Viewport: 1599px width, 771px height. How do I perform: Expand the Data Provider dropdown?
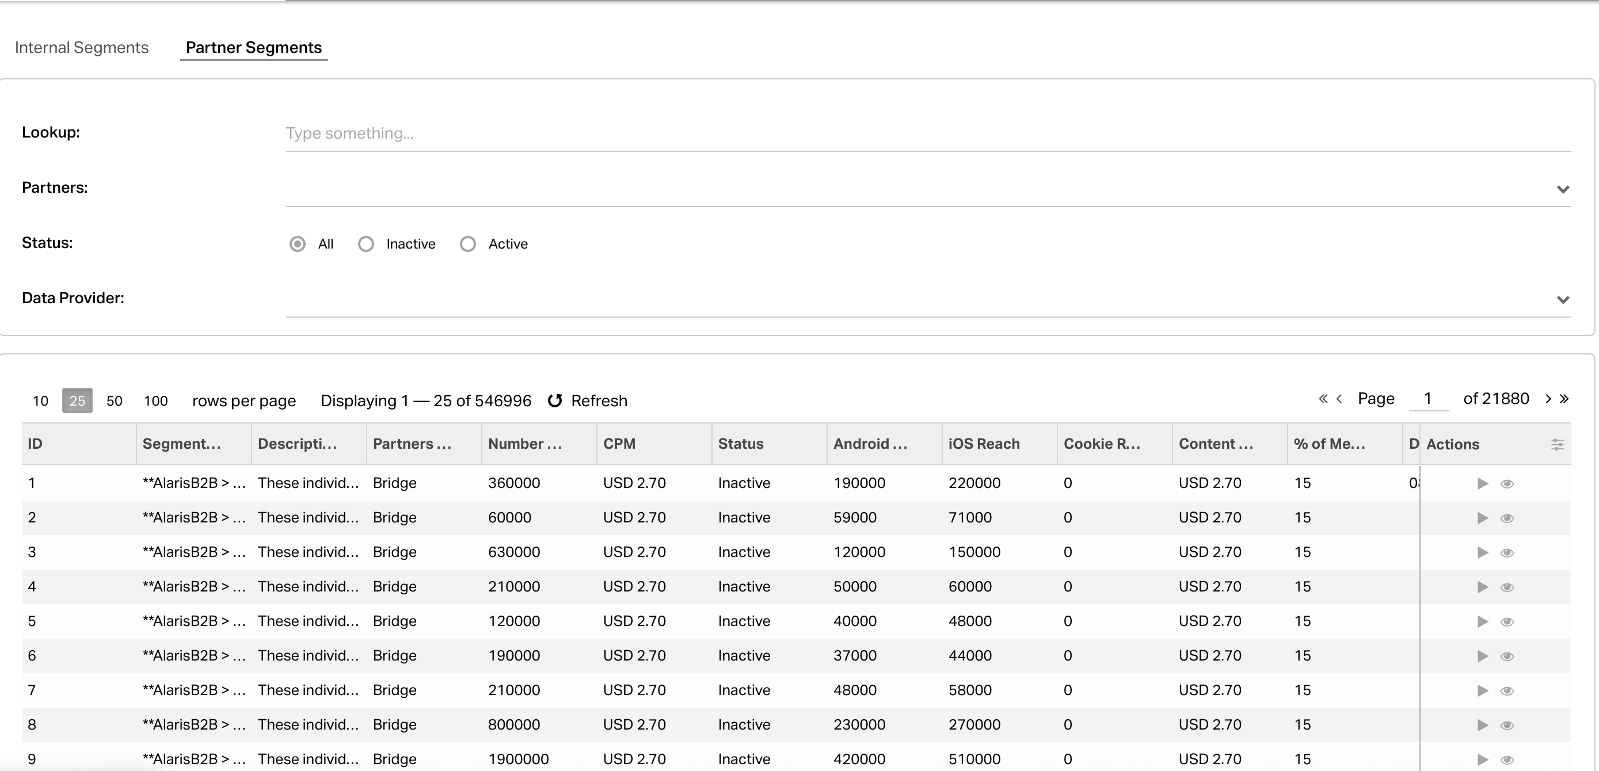1563,300
